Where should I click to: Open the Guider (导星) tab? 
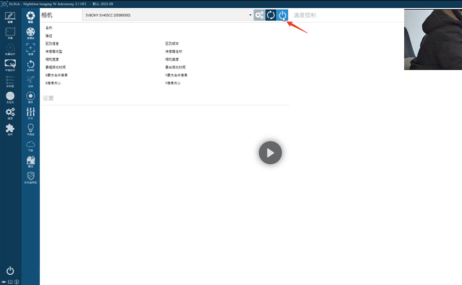[x=30, y=97]
